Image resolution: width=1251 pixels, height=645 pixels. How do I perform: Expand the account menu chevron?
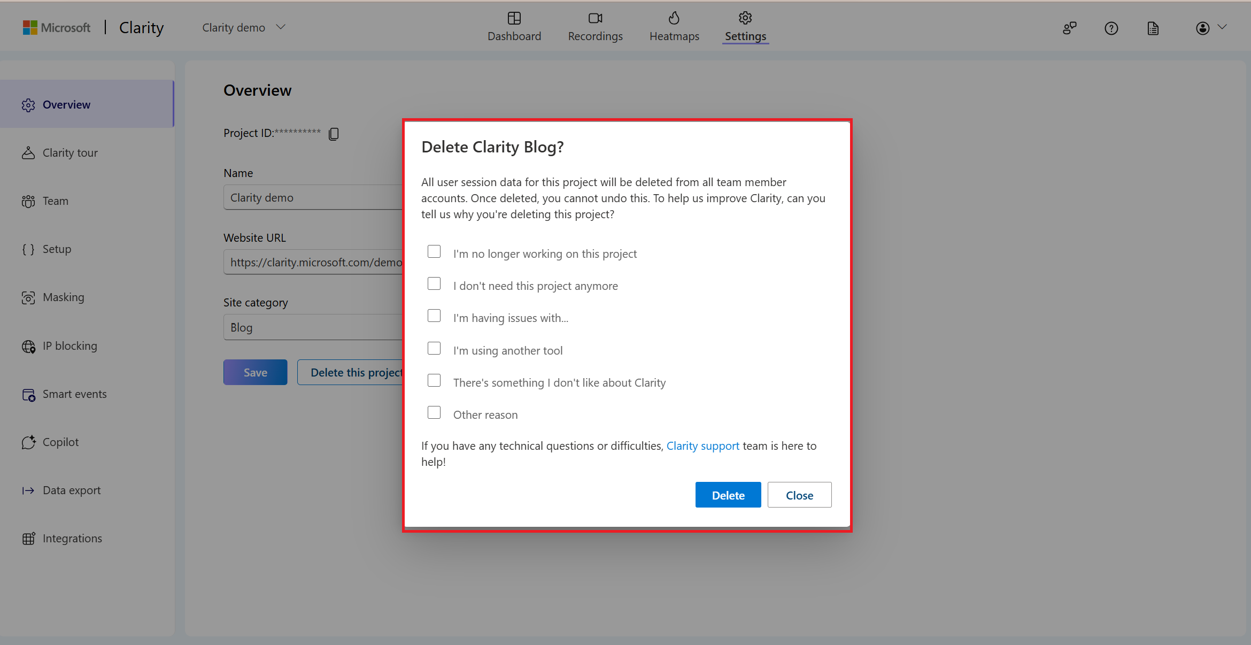[1222, 27]
